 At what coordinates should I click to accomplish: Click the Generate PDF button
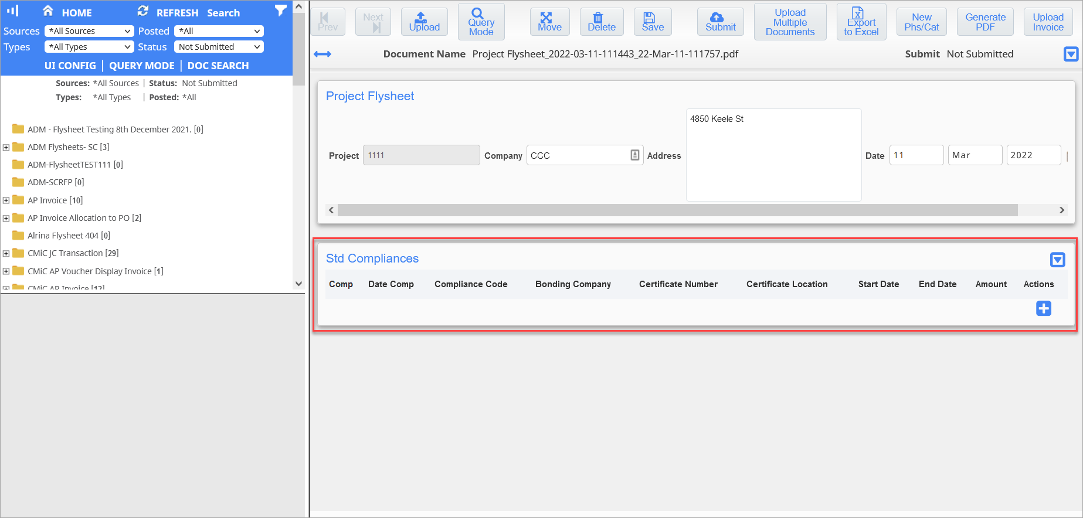click(985, 22)
